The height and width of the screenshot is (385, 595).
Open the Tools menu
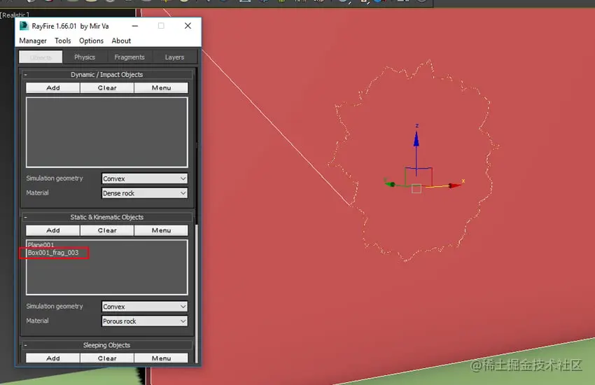[62, 41]
